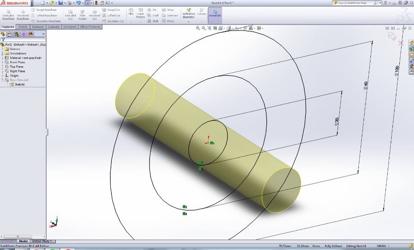Switch to the Evaluate tab
This screenshot has height=250, width=414.
53,27
